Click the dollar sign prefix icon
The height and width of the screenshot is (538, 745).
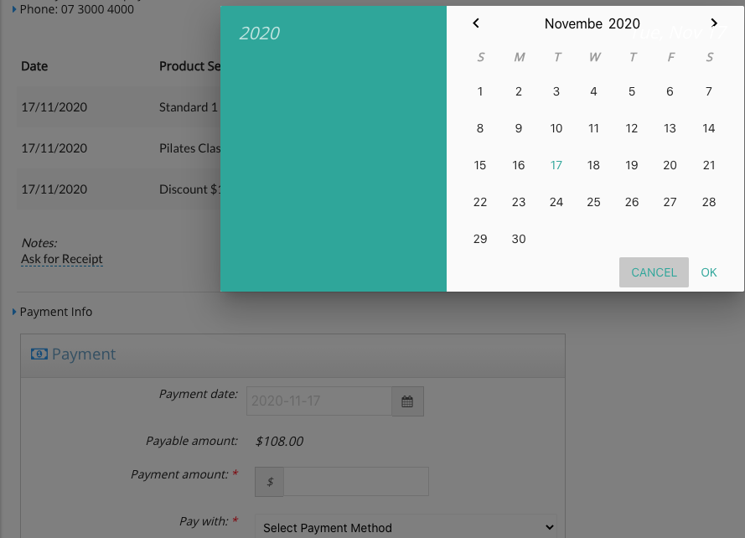[x=269, y=482]
